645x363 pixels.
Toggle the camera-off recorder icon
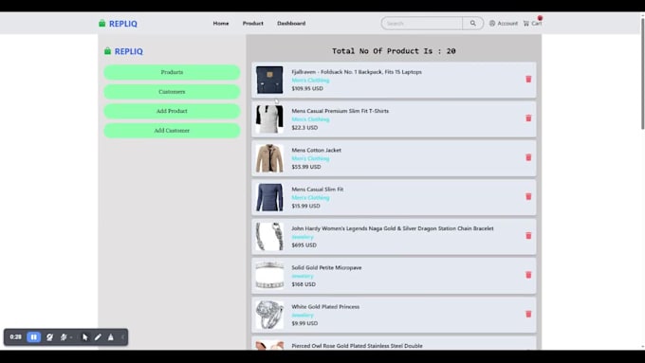click(49, 337)
